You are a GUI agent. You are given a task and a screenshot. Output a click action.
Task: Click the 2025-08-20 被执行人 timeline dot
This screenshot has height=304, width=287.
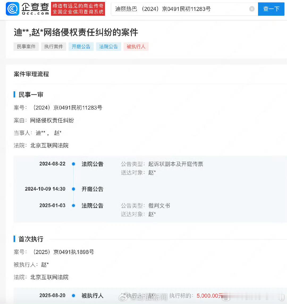click(74, 296)
